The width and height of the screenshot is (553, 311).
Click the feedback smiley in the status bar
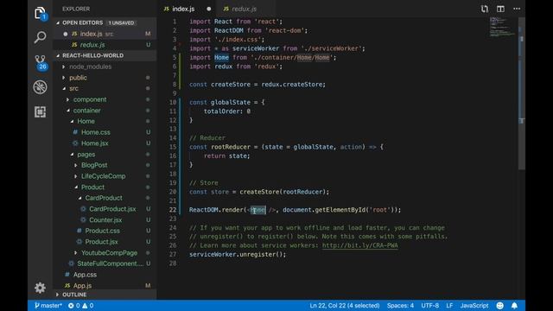coord(499,305)
